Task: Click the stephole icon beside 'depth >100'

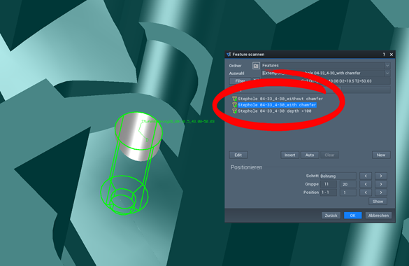Action: [234, 111]
